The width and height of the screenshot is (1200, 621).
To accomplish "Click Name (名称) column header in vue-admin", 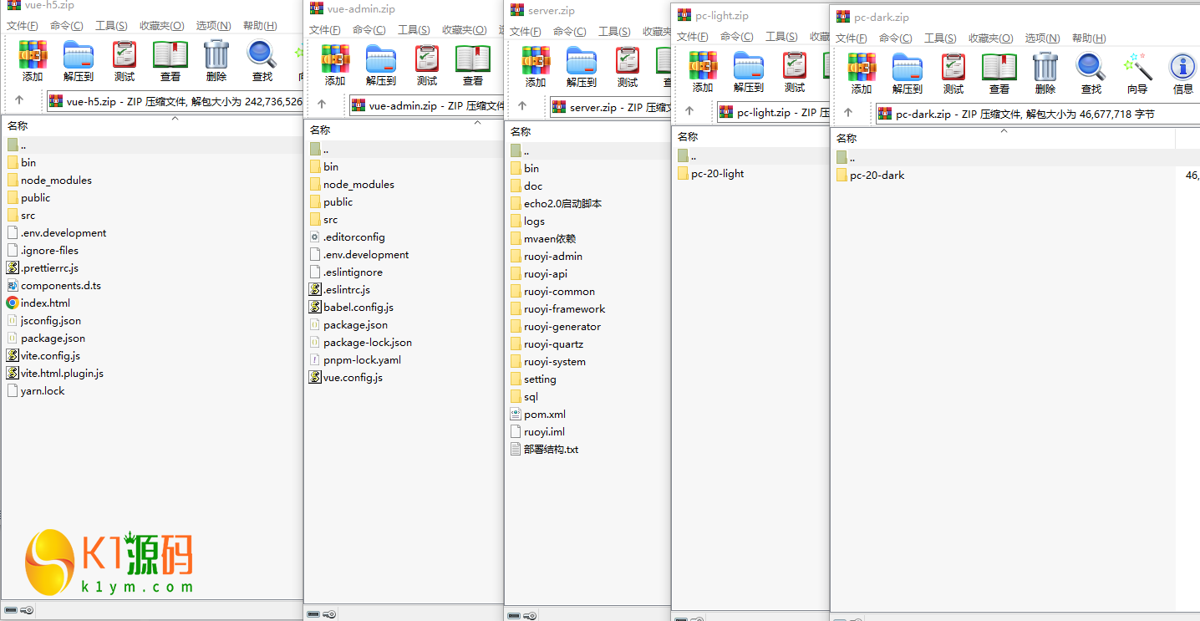I will tap(404, 130).
